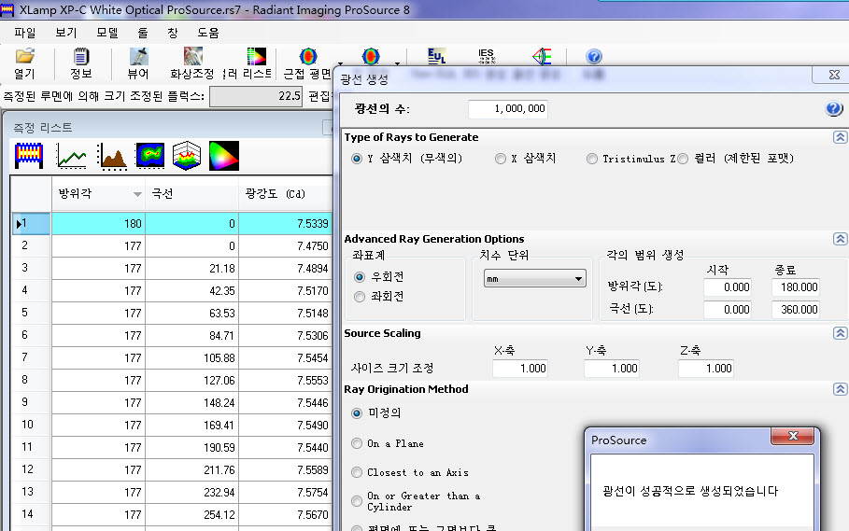
Task: Open the 툴 menu
Action: click(x=143, y=33)
